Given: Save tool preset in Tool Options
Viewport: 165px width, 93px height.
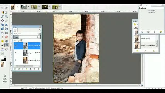Looking at the screenshot, I should 142,32.
